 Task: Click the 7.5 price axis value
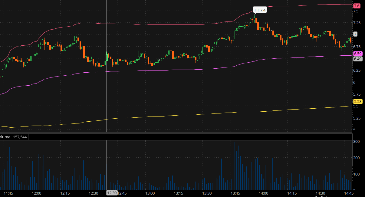point(356,11)
